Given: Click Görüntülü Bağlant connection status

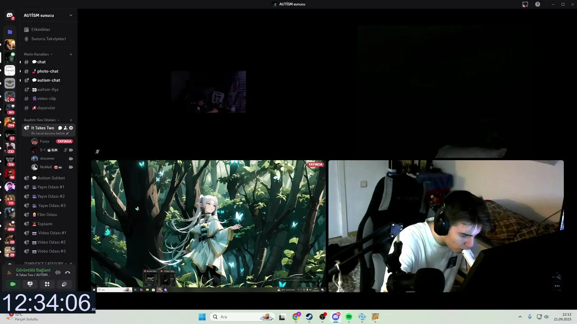Looking at the screenshot, I should tap(33, 270).
